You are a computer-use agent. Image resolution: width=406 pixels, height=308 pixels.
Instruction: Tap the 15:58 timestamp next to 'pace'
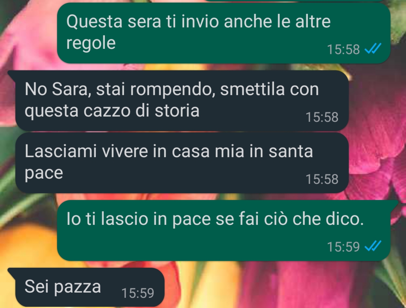(x=322, y=179)
